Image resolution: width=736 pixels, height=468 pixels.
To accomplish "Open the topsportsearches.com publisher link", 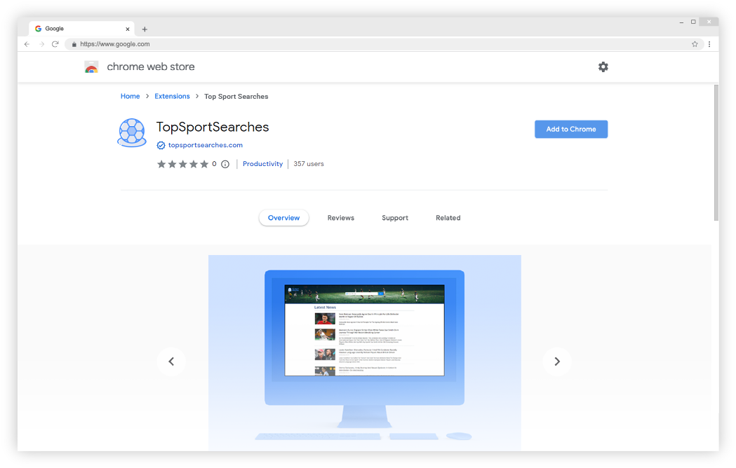I will click(x=205, y=145).
